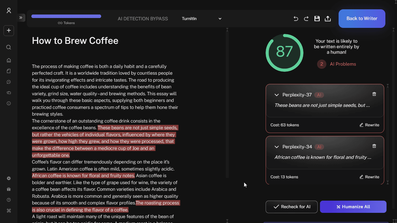Open settings gear in the sidebar
Image resolution: width=397 pixels, height=223 pixels.
pos(9,178)
